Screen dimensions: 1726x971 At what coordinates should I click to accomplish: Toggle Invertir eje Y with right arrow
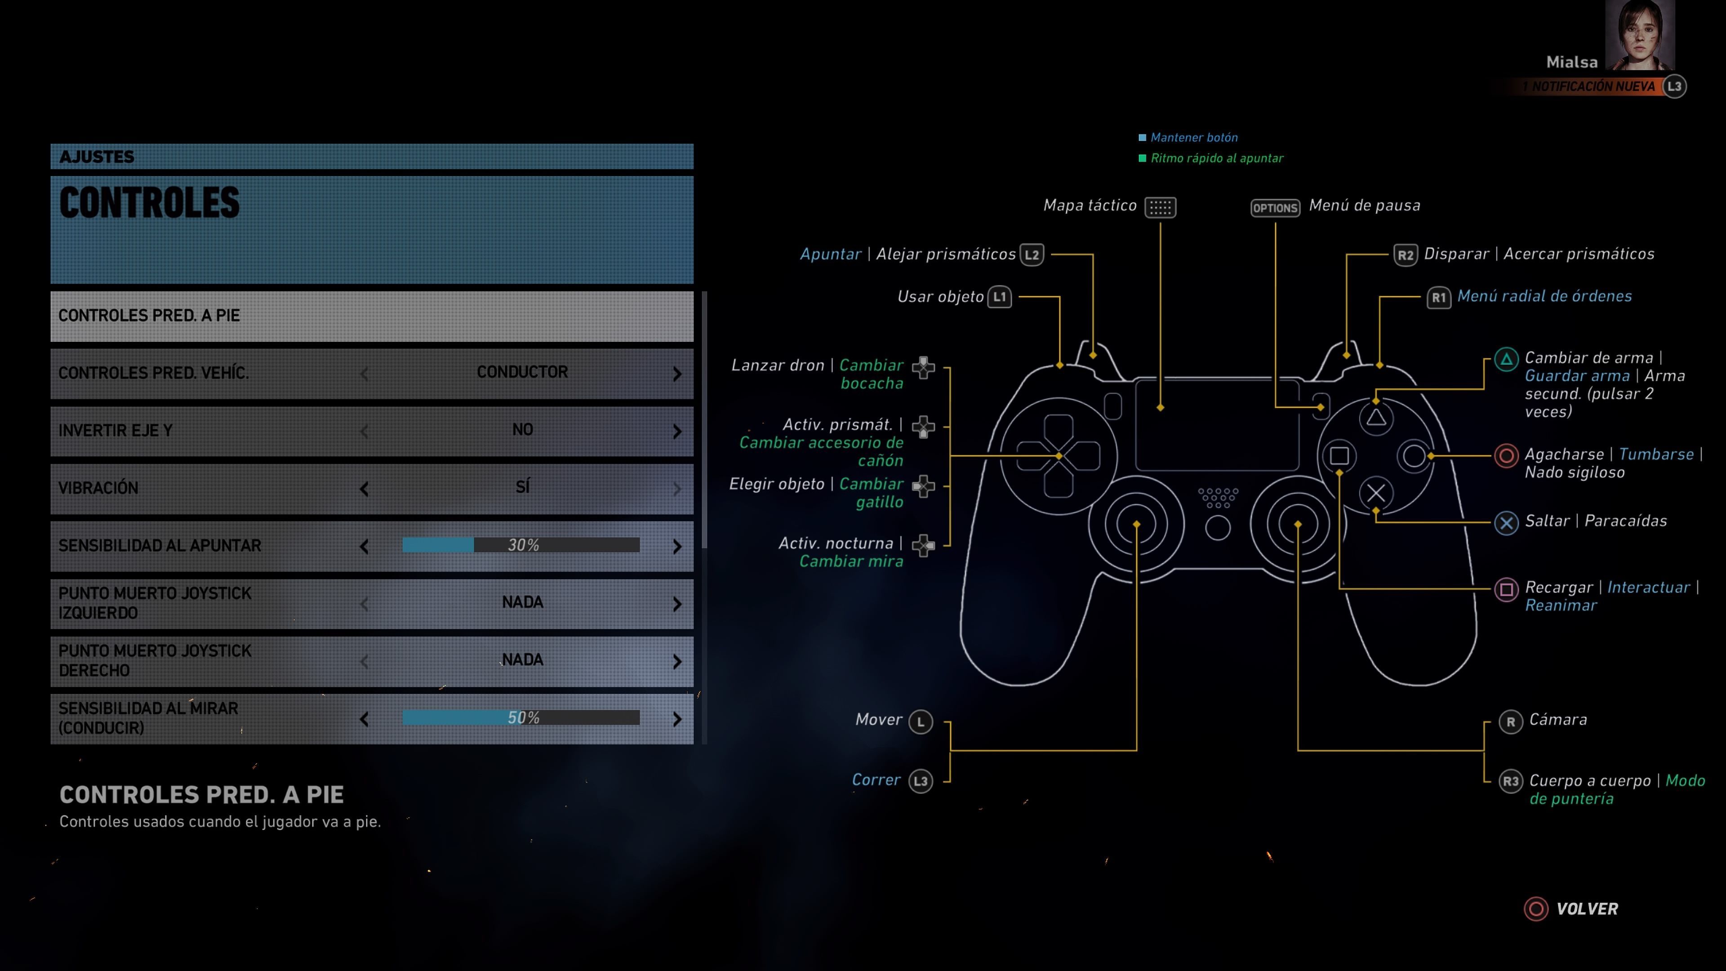point(677,432)
